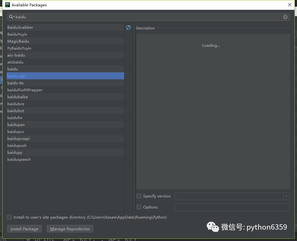Select the highlighted baidu-aip package

tap(65, 76)
